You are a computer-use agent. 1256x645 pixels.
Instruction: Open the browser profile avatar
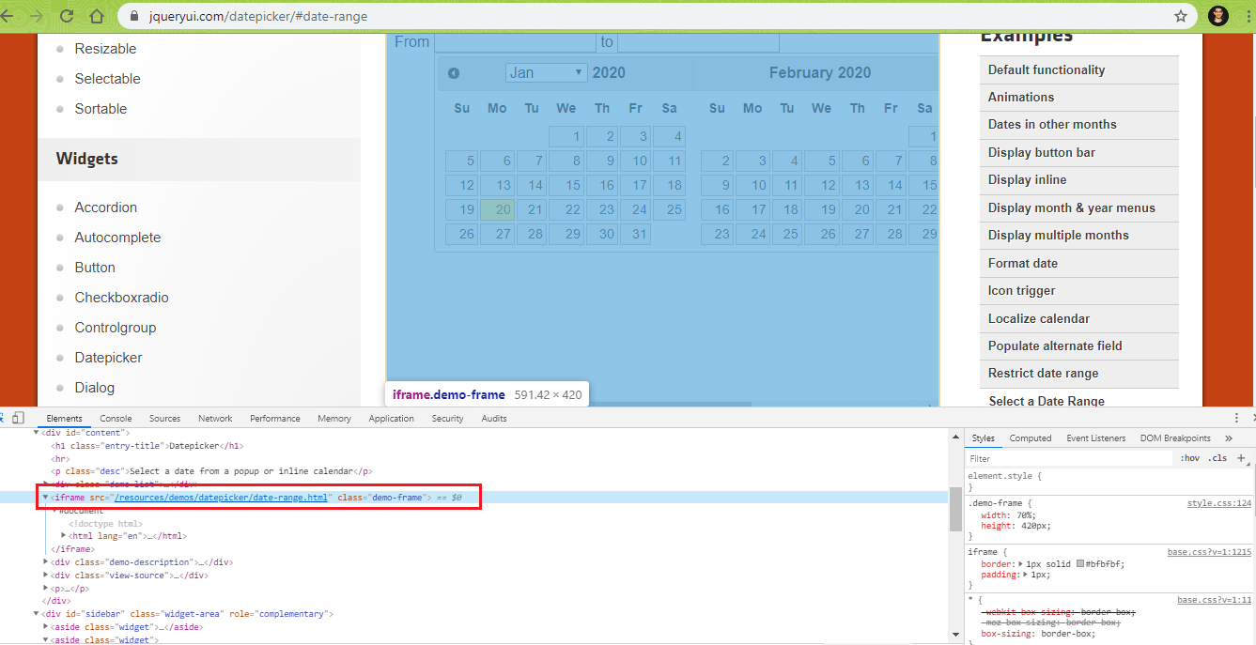[x=1217, y=15]
